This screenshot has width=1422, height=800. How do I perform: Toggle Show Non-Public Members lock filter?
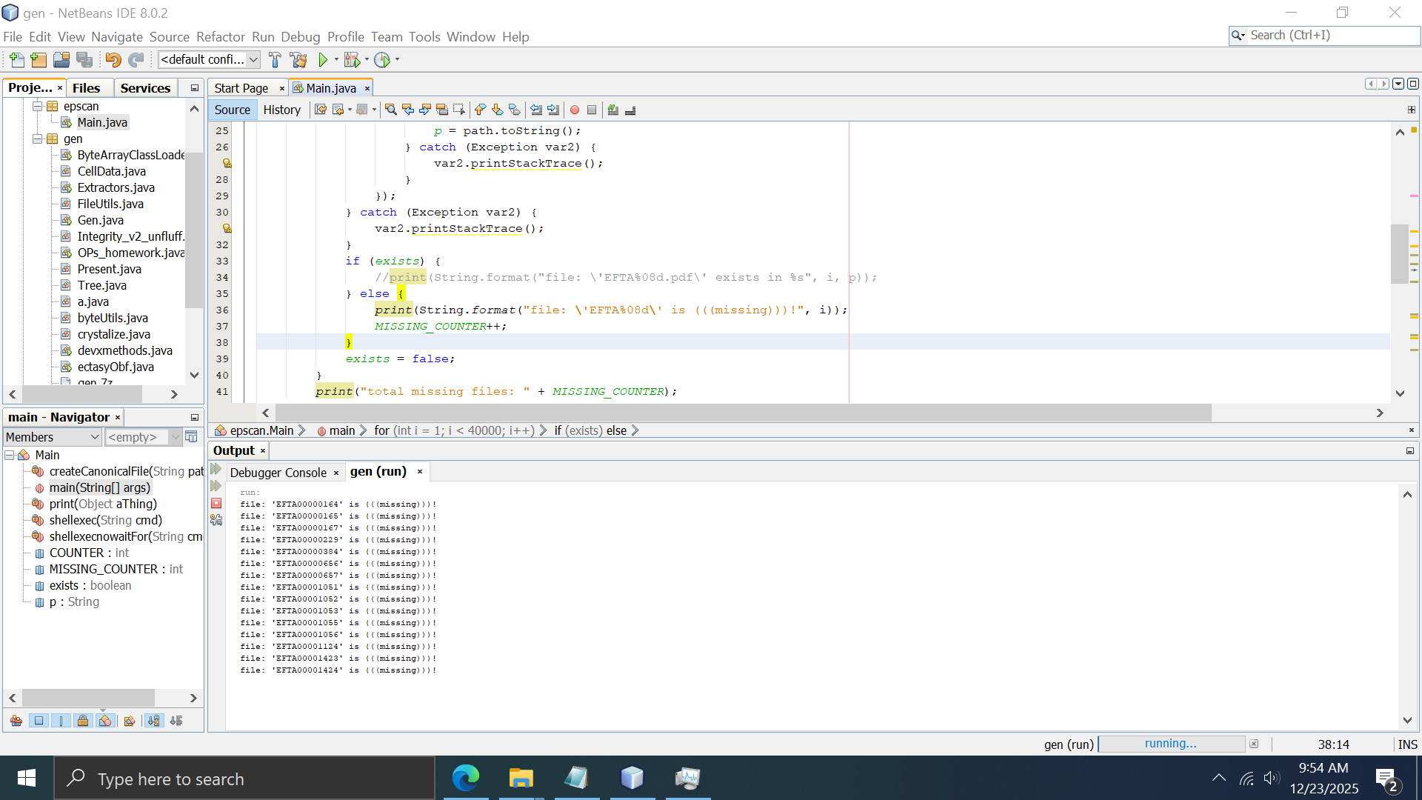point(83,720)
